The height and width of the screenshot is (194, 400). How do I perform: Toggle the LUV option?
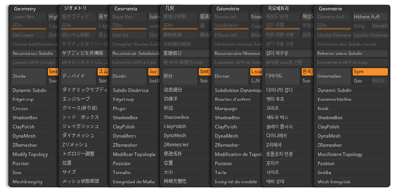coord(256,81)
